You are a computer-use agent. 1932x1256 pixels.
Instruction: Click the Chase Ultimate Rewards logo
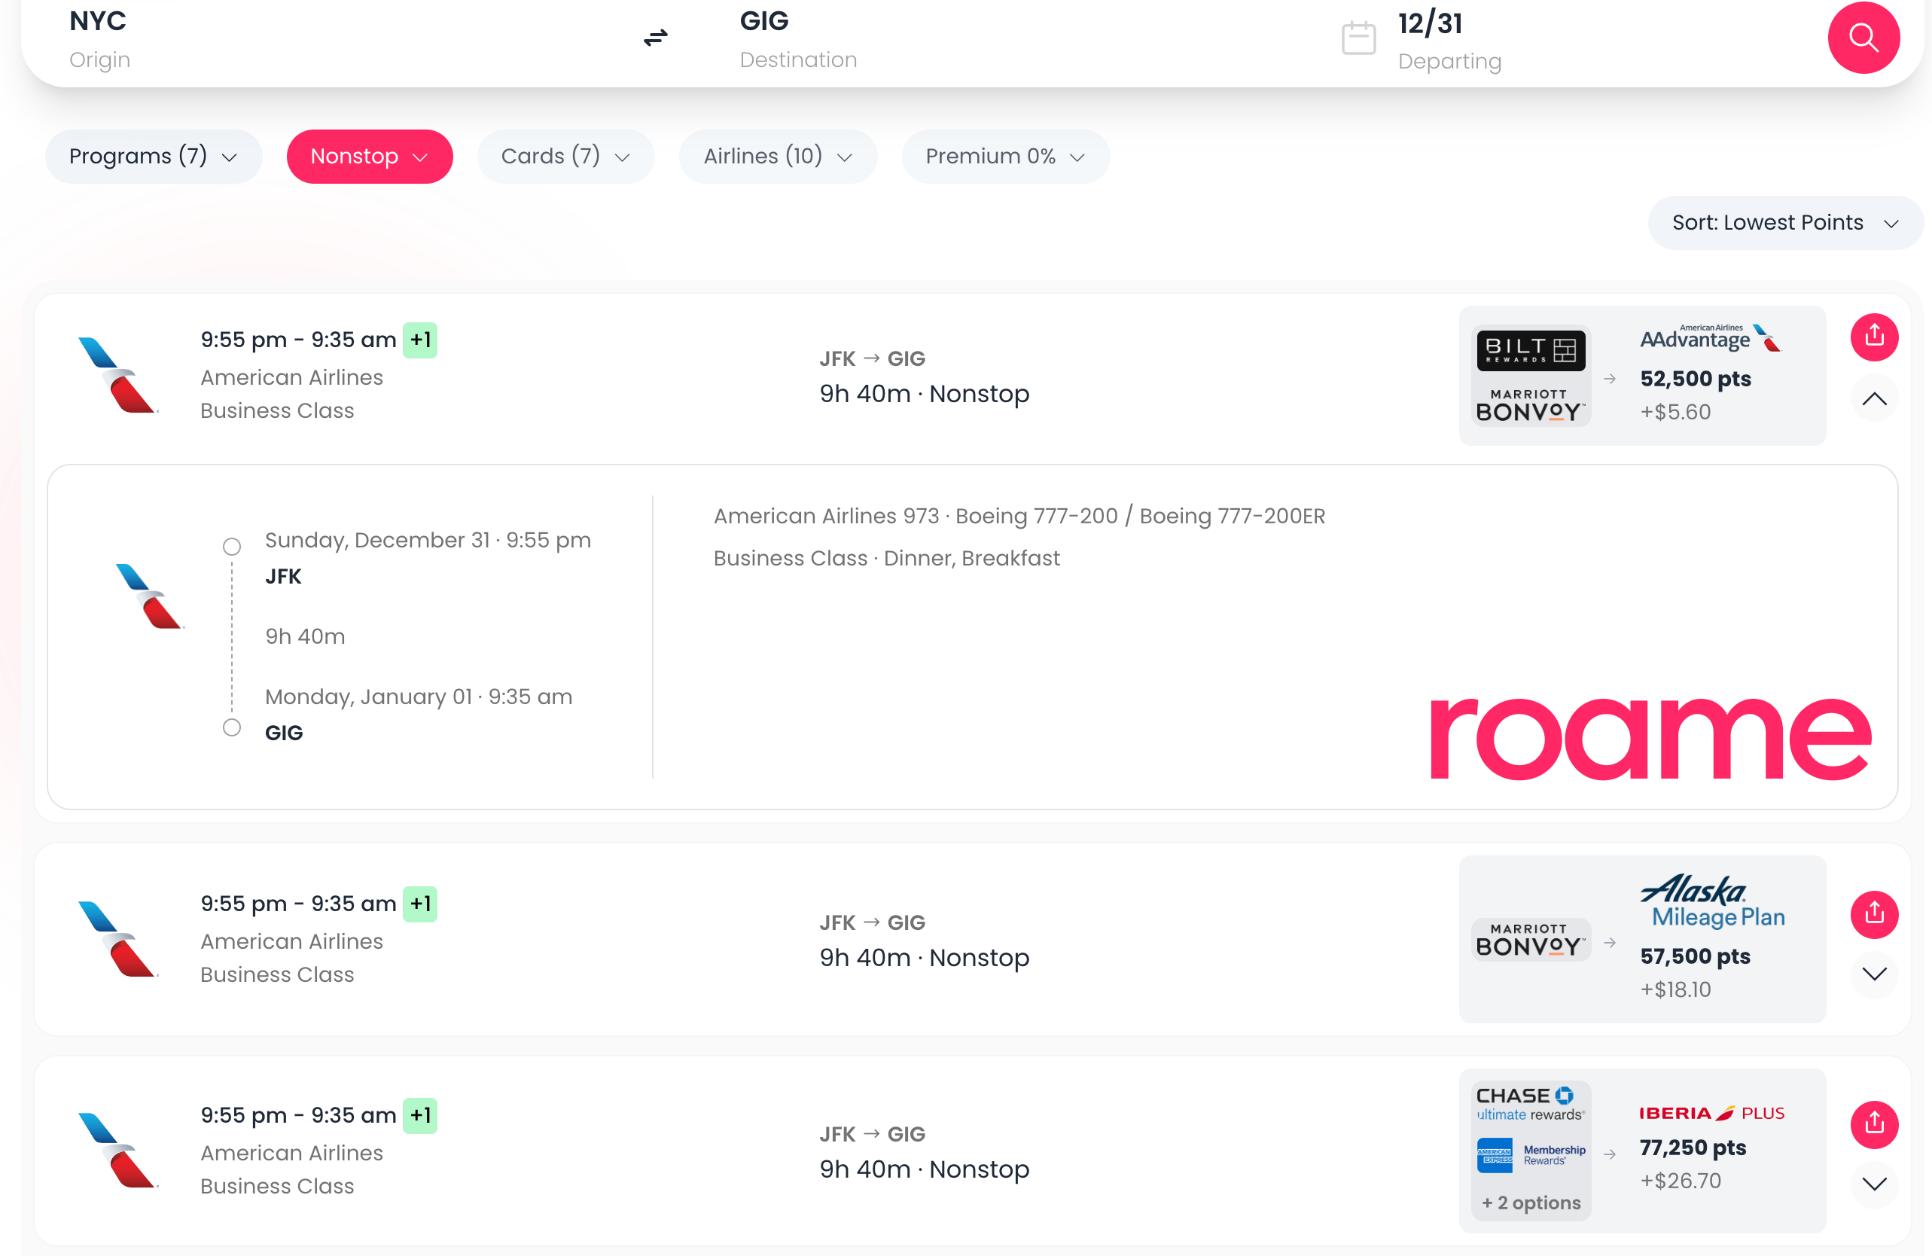[x=1530, y=1104]
